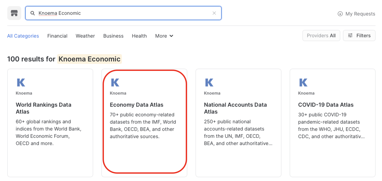Click the marketplace storefront icon
This screenshot has width=382, height=181.
[14, 13]
